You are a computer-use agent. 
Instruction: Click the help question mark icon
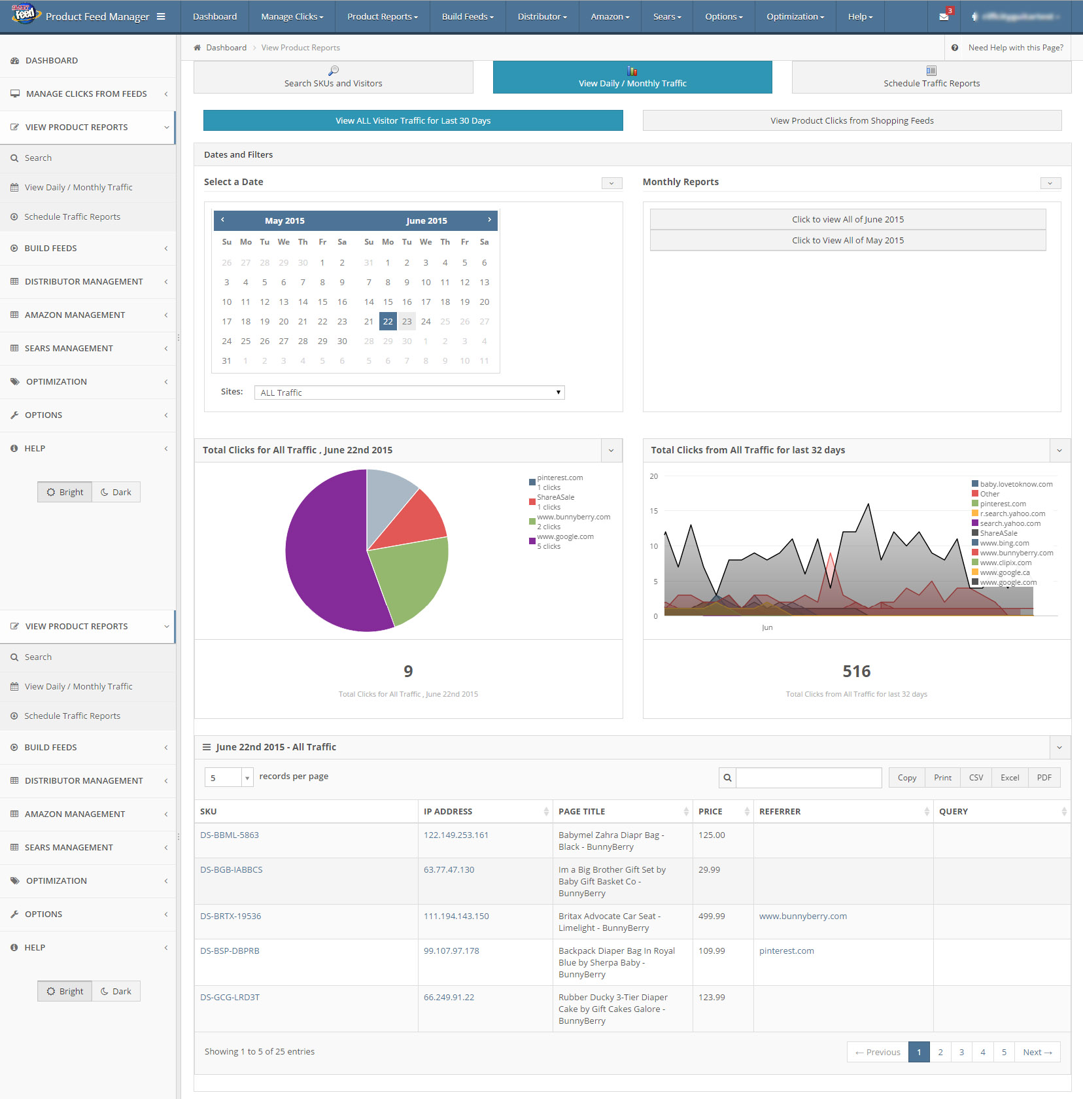(x=955, y=48)
